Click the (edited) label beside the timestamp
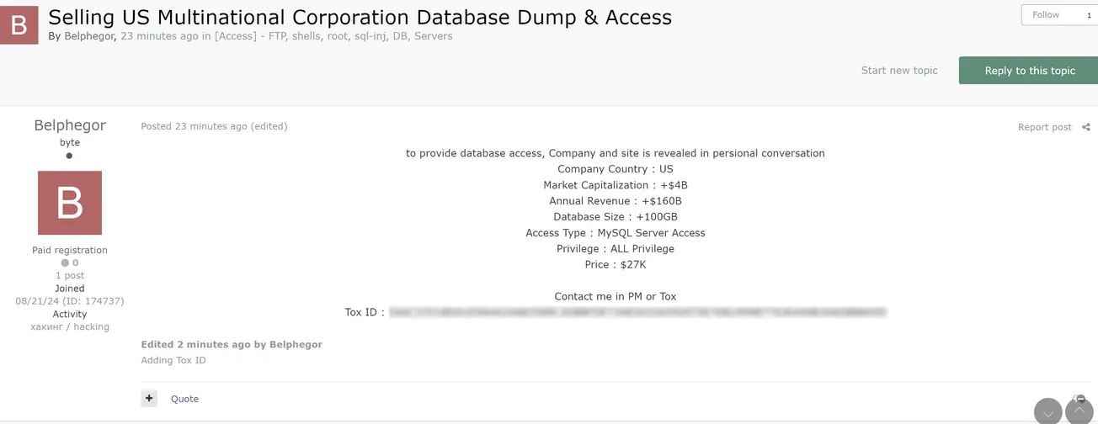 tap(269, 126)
